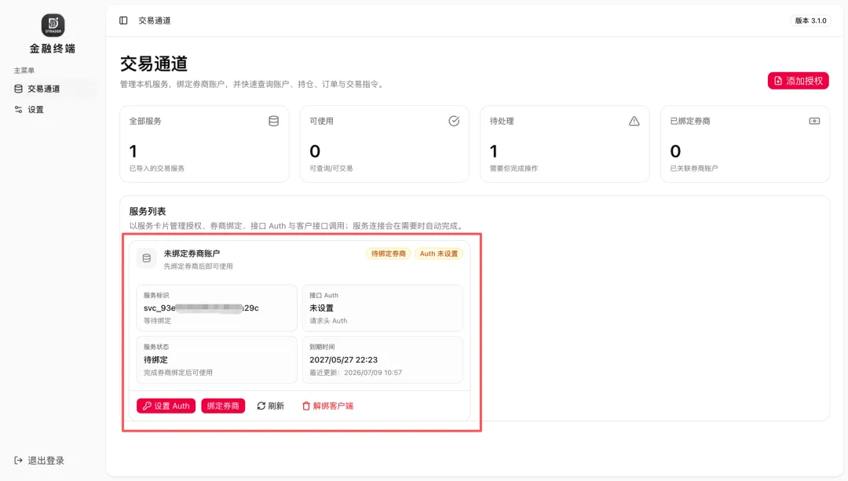This screenshot has width=848, height=481.
Task: Click the Auth 未设置 status badge
Action: coord(439,253)
